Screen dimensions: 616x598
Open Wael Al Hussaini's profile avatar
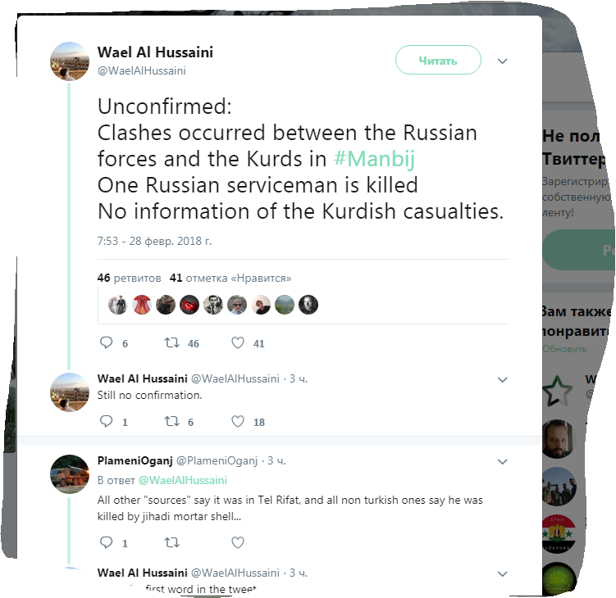[70, 61]
